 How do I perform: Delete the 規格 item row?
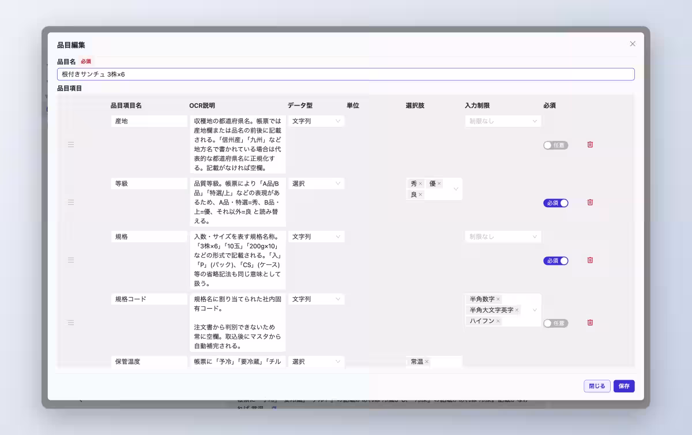tap(590, 260)
